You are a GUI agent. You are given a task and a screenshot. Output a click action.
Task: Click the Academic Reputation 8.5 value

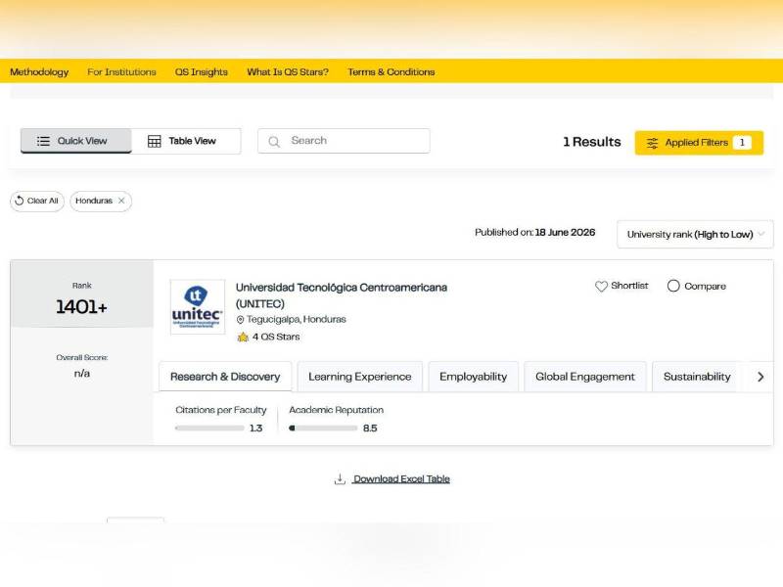tap(370, 429)
